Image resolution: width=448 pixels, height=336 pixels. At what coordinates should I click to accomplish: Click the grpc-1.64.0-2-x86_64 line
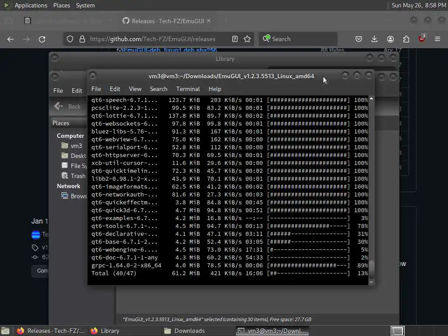229,266
